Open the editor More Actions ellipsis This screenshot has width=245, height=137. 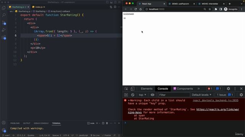(x=119, y=7)
